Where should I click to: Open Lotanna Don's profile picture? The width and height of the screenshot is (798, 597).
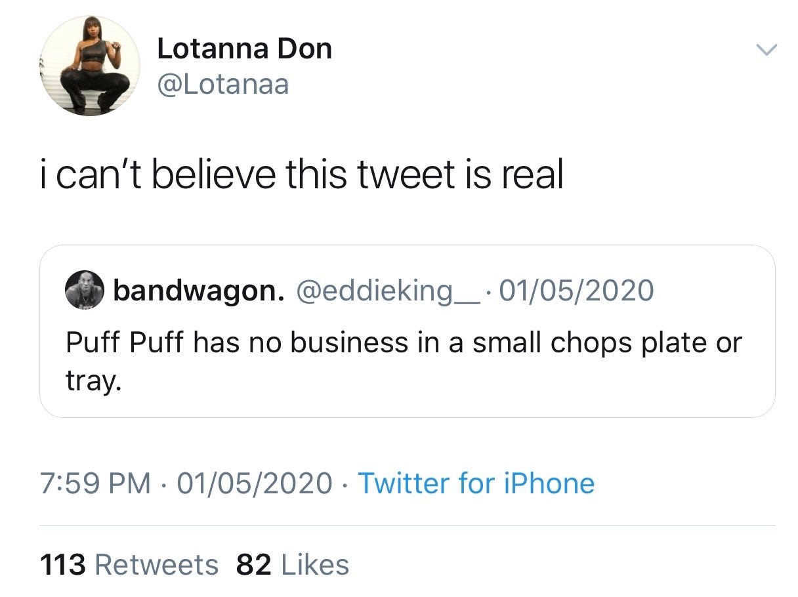click(90, 66)
